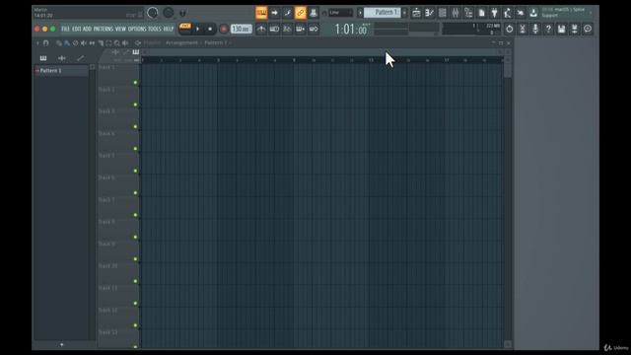
Task: Open the plugin picker plug icon
Action: [x=495, y=13]
